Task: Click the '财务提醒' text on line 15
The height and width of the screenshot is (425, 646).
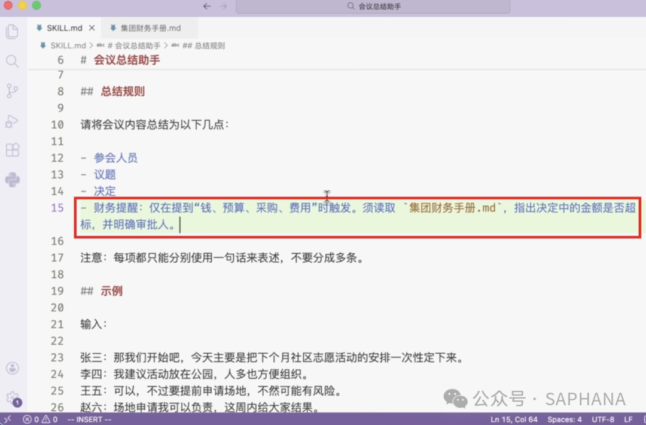Action: pyautogui.click(x=116, y=208)
